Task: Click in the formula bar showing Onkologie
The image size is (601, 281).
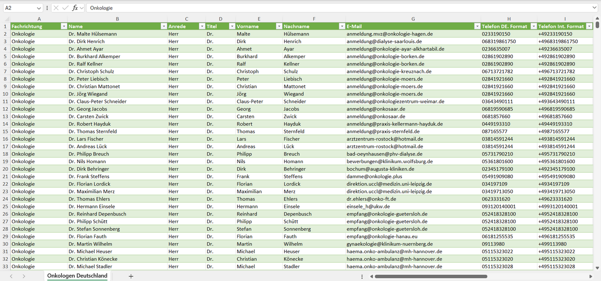Action: click(333, 8)
